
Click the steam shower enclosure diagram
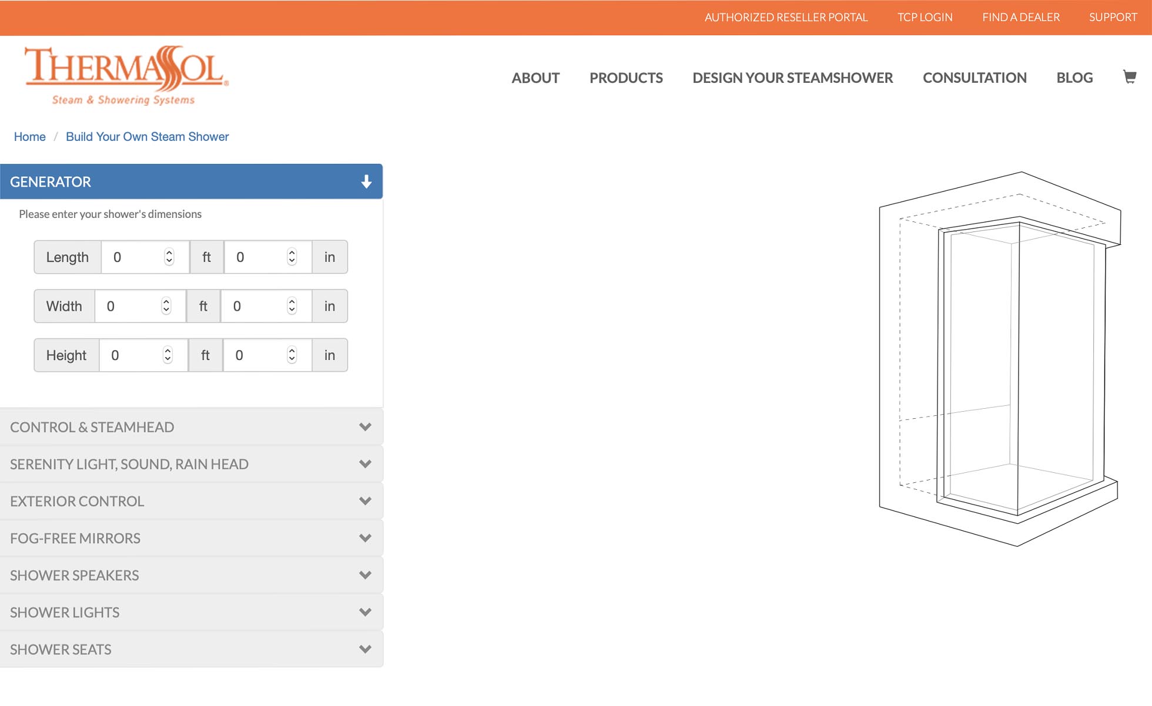click(x=999, y=358)
